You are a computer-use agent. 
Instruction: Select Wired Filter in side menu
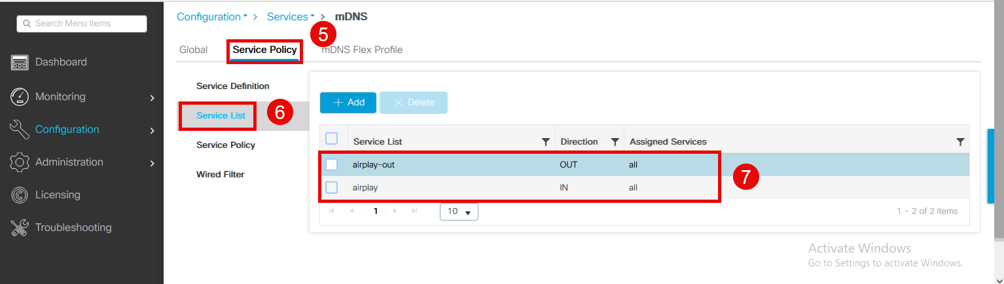pos(220,175)
